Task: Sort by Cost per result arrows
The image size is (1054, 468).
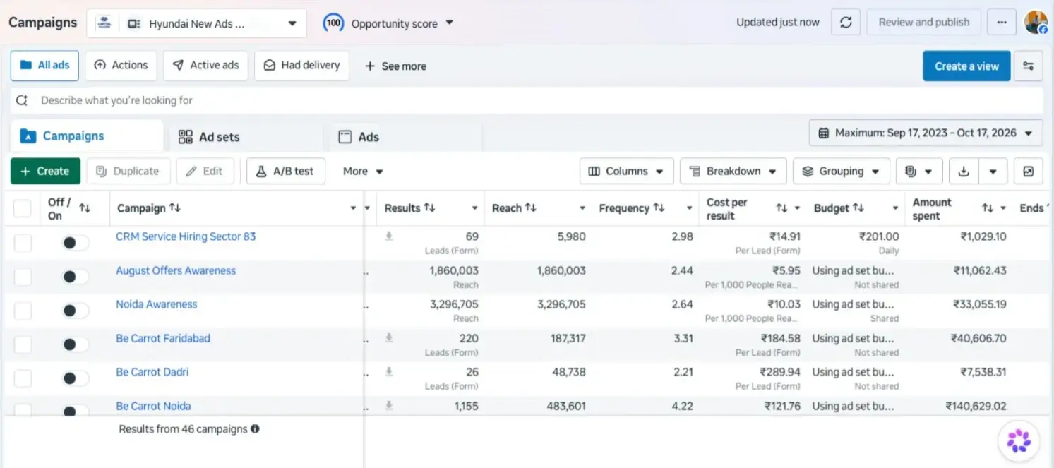Action: pyautogui.click(x=781, y=208)
